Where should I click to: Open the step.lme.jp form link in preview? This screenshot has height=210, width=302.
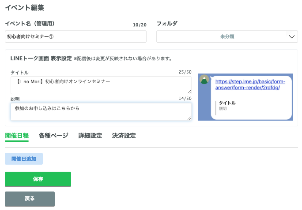click(250, 85)
